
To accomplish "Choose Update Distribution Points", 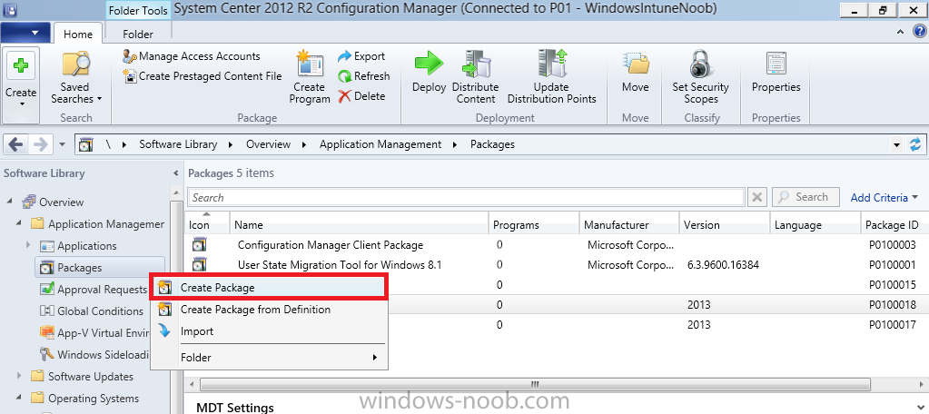I will tap(551, 77).
